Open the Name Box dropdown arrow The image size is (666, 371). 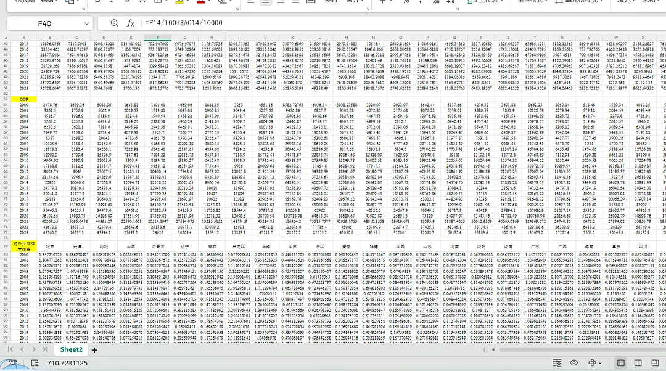click(x=87, y=23)
